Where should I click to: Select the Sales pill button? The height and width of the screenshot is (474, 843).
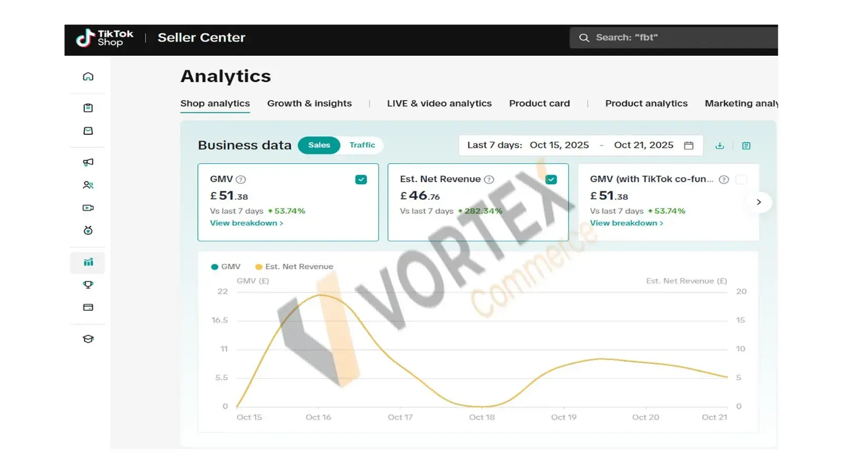point(319,145)
